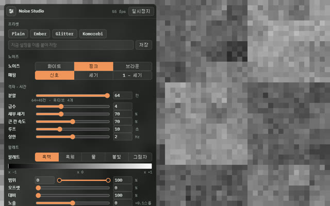The height and width of the screenshot is (206, 330).
Task: Click the 큰 칸 속도 slider handle
Action: tap(73, 122)
